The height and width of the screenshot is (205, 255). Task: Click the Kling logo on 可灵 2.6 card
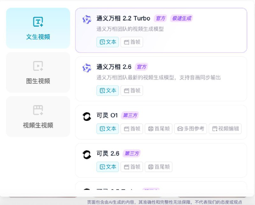[x=86, y=153]
